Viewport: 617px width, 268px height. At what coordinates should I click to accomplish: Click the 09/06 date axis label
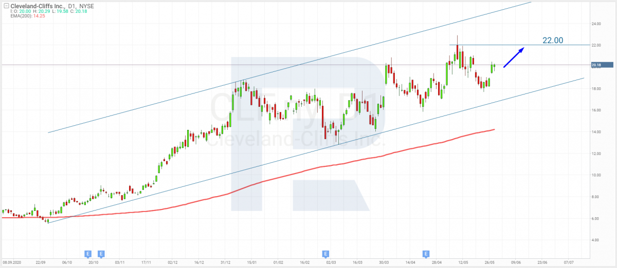516,261
